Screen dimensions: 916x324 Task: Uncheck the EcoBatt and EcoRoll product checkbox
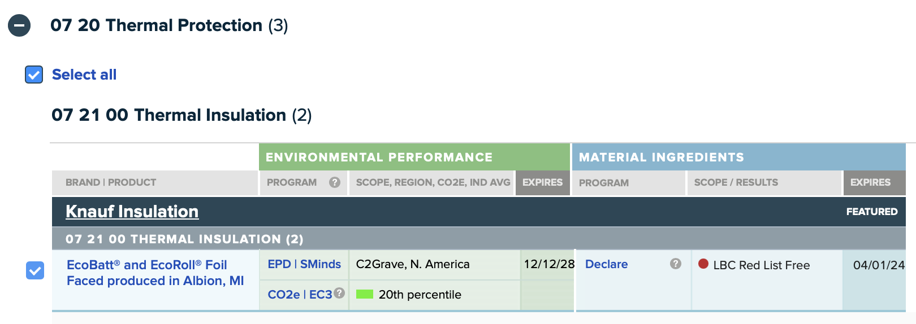tap(35, 270)
